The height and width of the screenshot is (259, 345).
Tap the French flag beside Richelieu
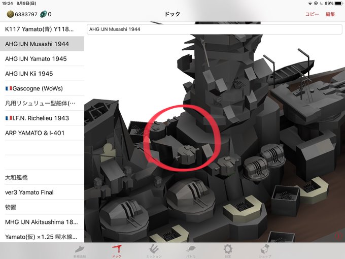pos(9,118)
